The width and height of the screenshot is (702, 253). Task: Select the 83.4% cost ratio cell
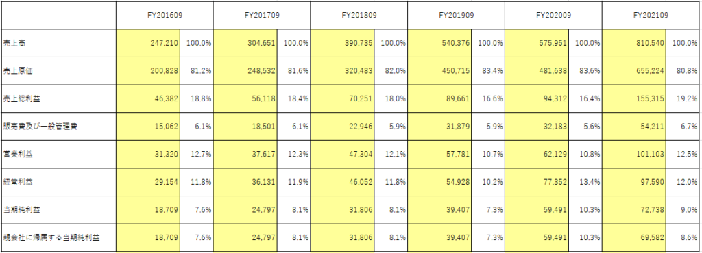(488, 71)
